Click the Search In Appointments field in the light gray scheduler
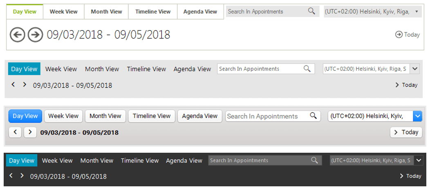The height and width of the screenshot is (190, 430). [266, 69]
